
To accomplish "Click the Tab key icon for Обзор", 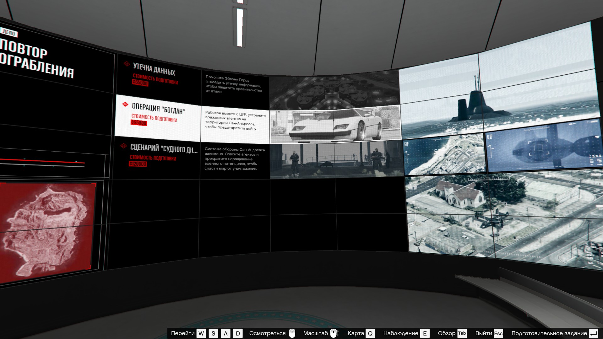I will click(x=462, y=333).
